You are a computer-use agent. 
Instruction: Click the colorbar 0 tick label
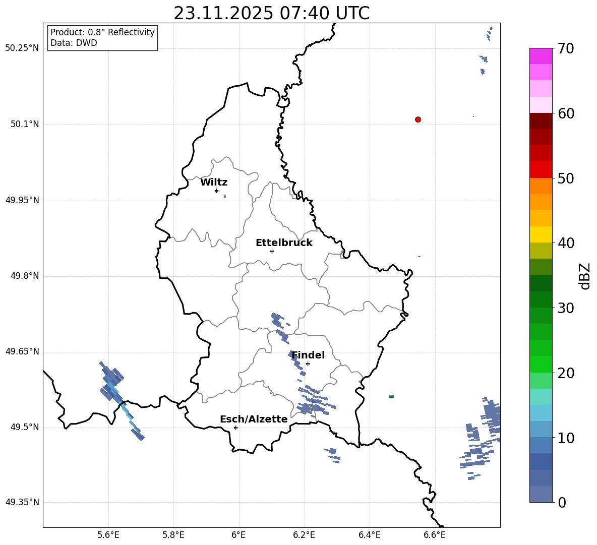coord(562,502)
